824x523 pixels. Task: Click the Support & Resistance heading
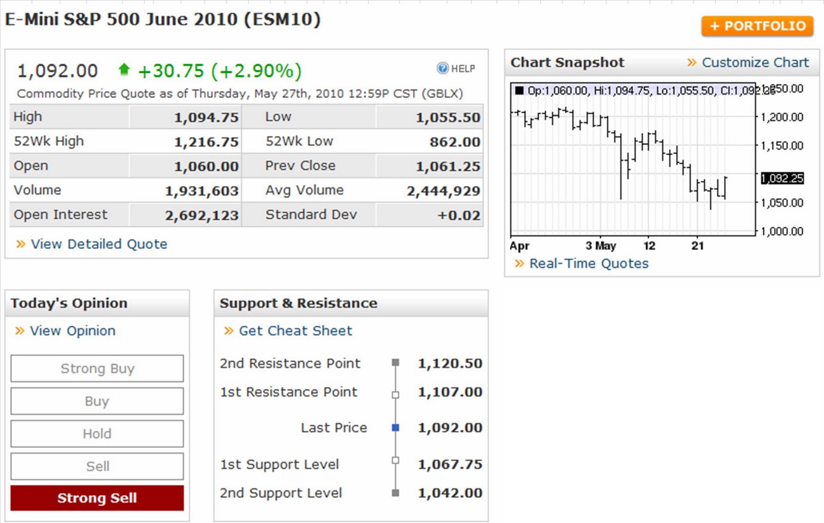(x=299, y=303)
